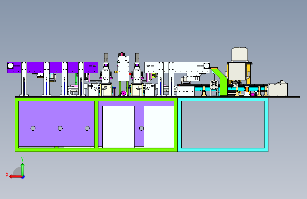307x199 pixels.
Task: Select the right gray ultrasonic horn
Action: pyautogui.click(x=137, y=58)
